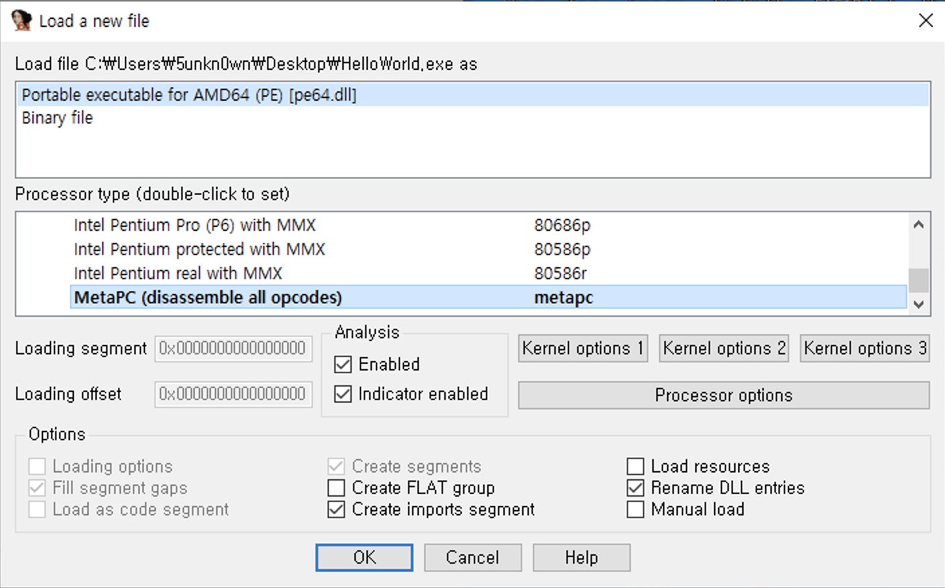Open Kernel options 3

[864, 348]
